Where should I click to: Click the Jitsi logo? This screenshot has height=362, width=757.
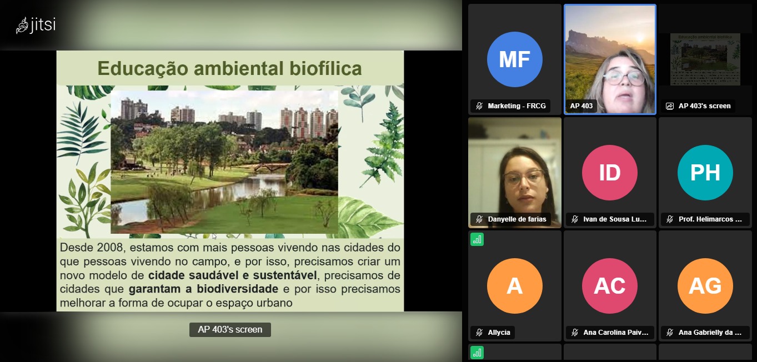pyautogui.click(x=36, y=26)
